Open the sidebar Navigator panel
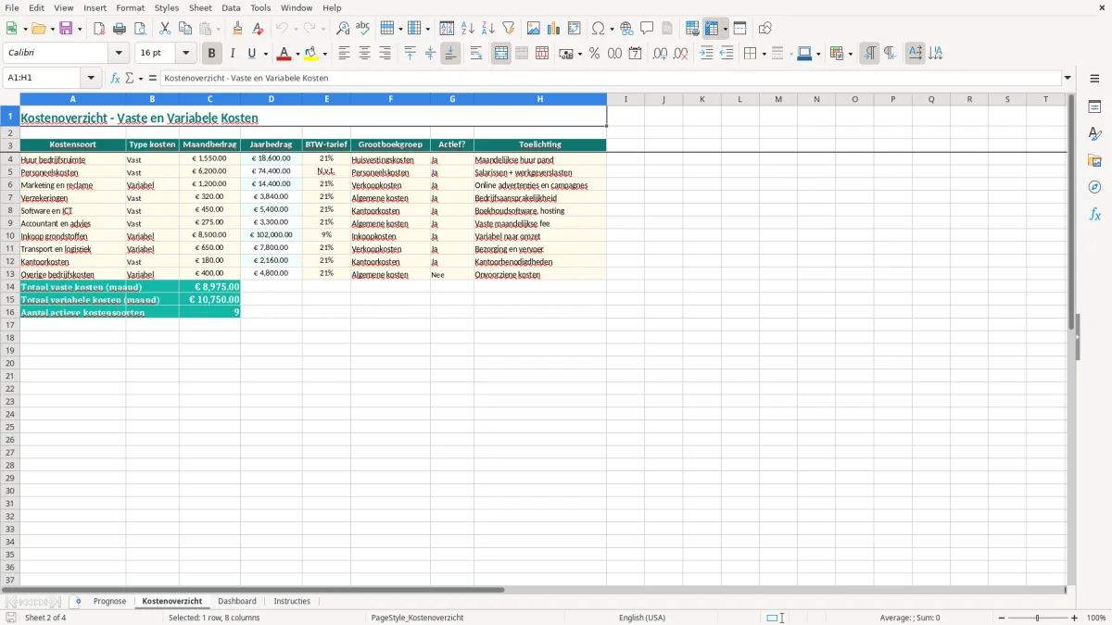This screenshot has width=1112, height=625. click(x=1094, y=188)
